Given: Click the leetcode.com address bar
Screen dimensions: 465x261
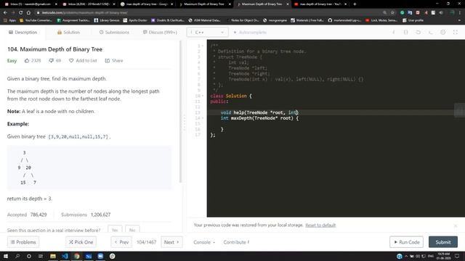Looking at the screenshot, I should coord(208,13).
